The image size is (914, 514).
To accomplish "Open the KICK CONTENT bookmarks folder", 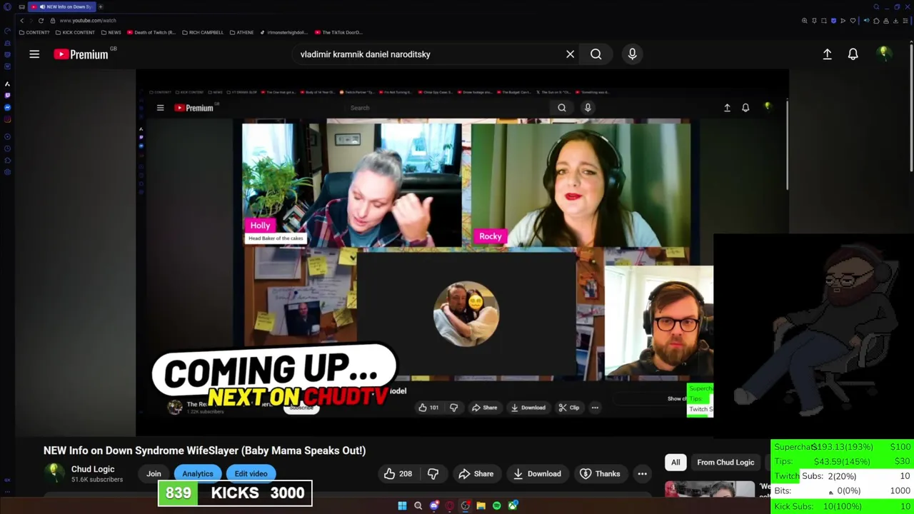I will click(x=75, y=32).
